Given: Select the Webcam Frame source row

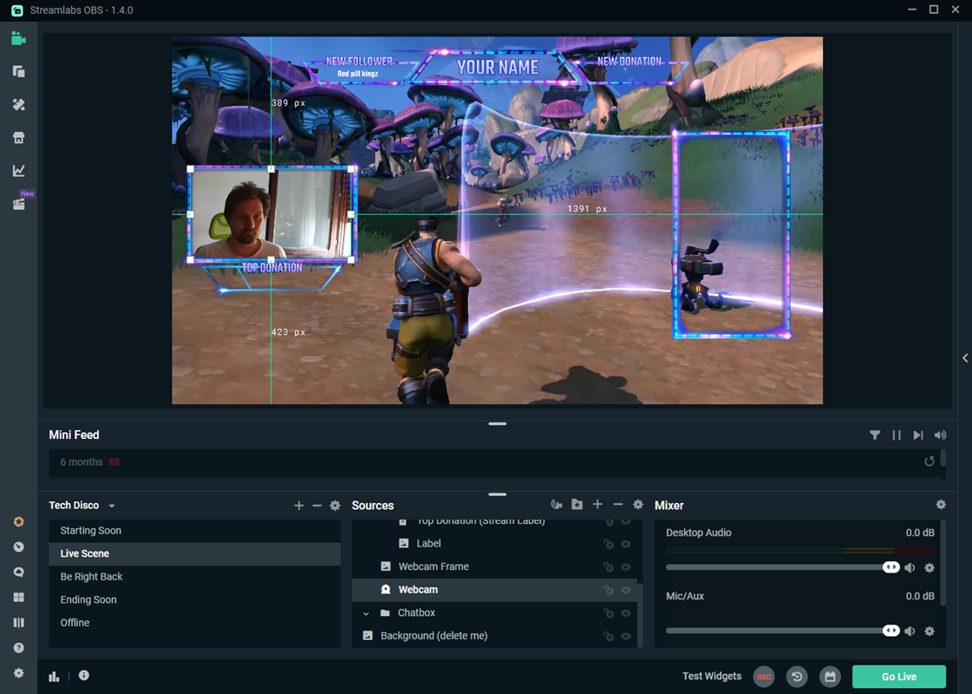Looking at the screenshot, I should (x=495, y=566).
